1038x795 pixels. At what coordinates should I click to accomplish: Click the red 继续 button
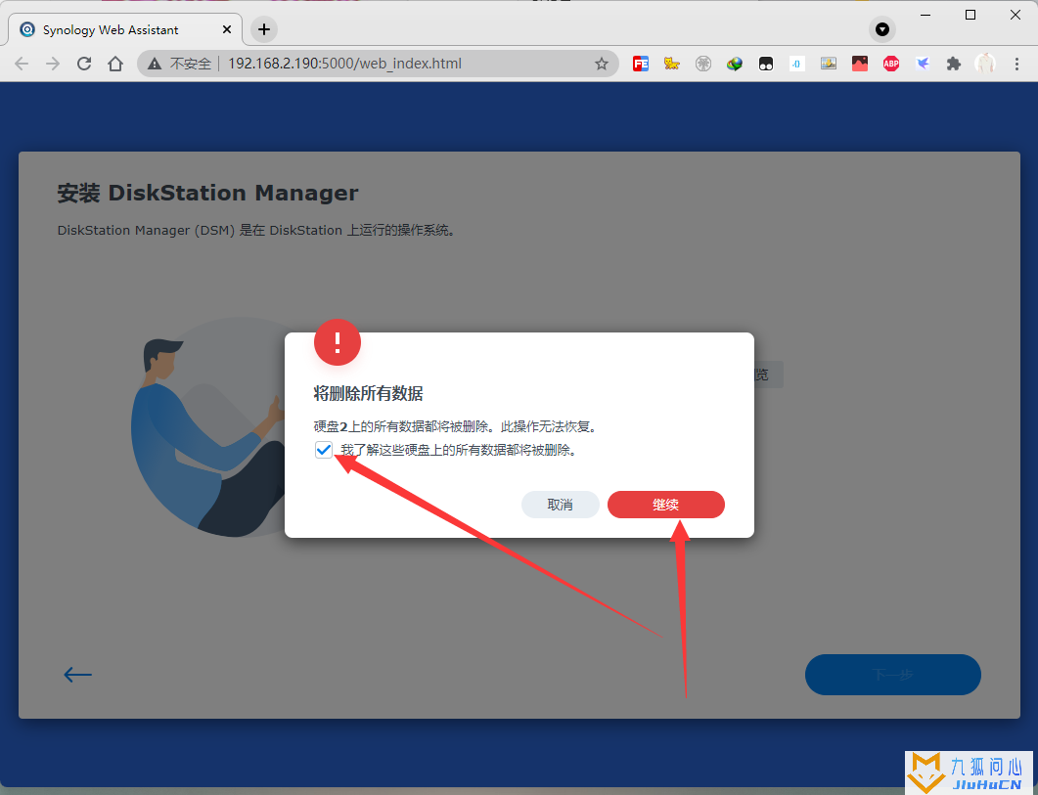(x=666, y=505)
